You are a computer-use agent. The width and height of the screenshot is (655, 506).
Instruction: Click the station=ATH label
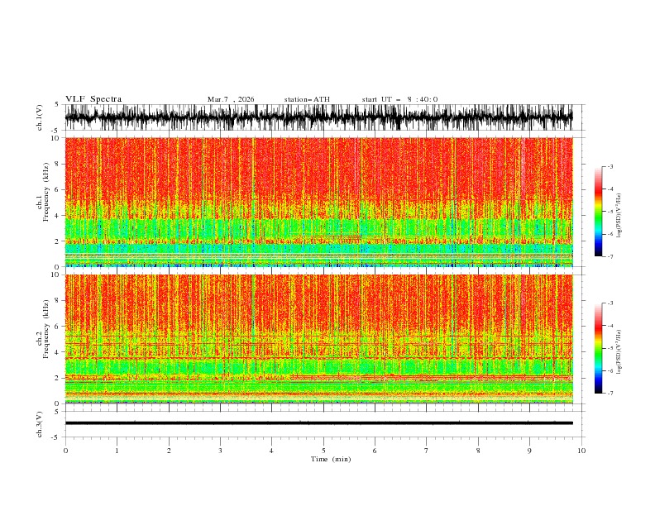click(307, 99)
